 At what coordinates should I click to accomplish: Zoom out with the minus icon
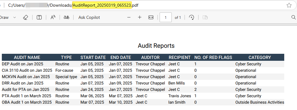tap(129, 17)
